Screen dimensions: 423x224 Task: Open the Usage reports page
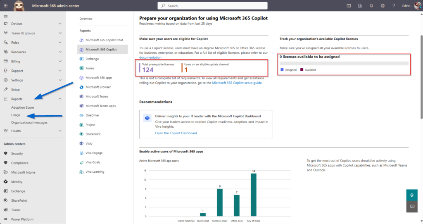point(16,115)
